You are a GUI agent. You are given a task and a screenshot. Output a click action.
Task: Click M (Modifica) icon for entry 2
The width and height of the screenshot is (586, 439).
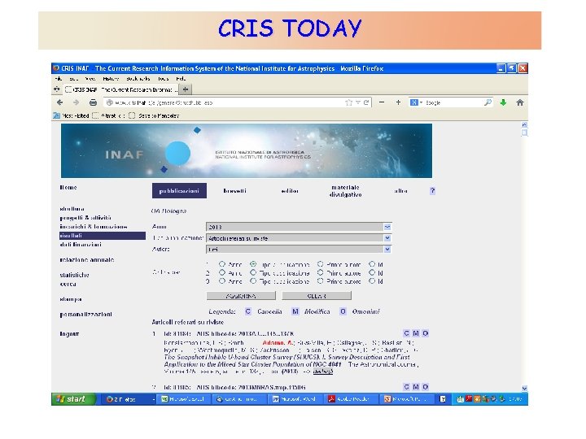416,387
